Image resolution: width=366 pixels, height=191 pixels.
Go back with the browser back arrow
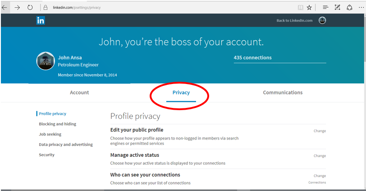tap(4, 8)
